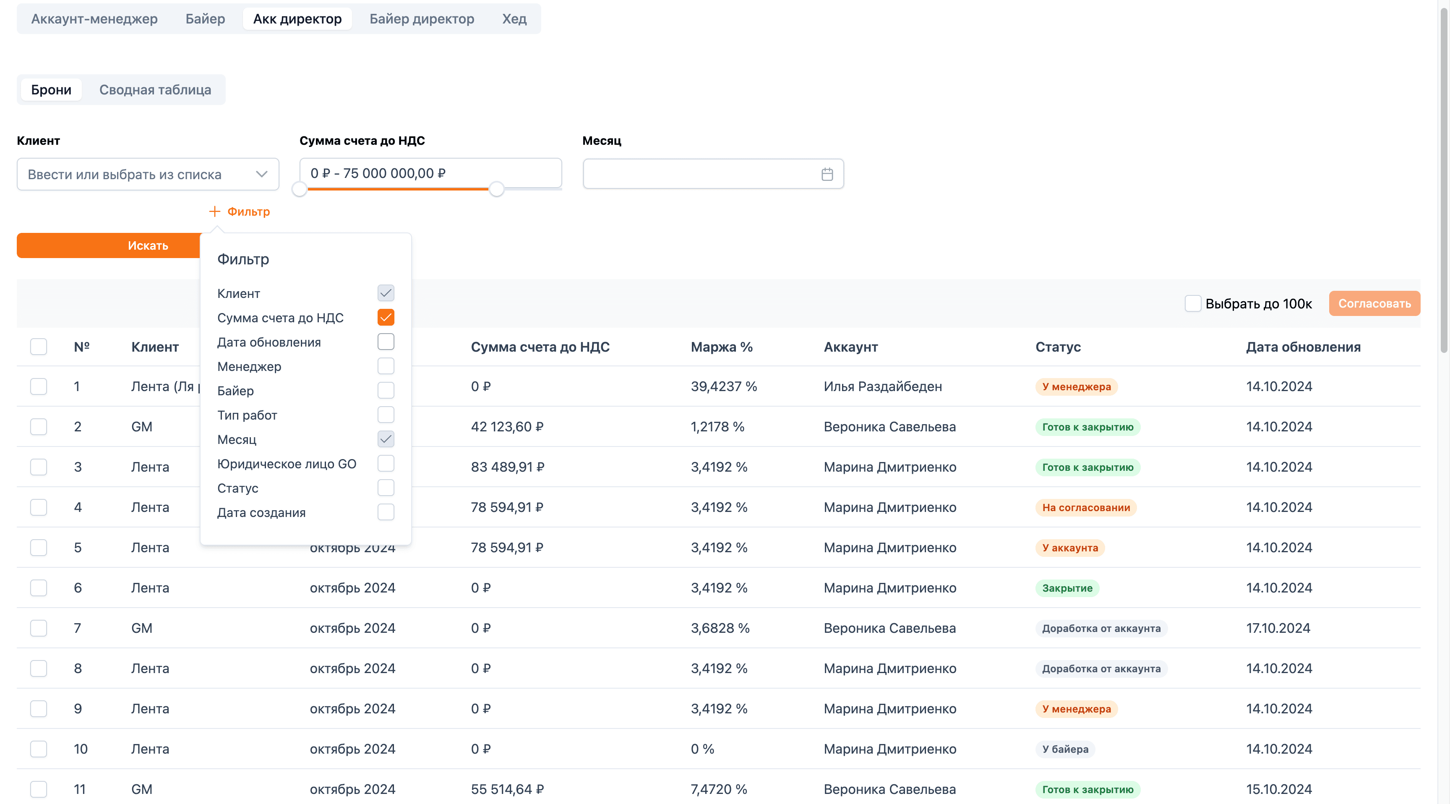Click the 'Согласовать' button

[x=1374, y=303]
